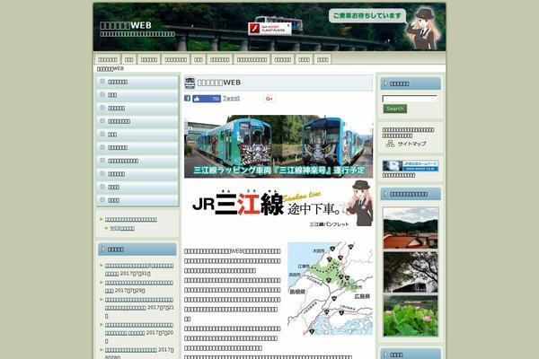Click the Get Adobe Flash Player badge
Image resolution: width=539 pixels, height=359 pixels.
(269, 29)
